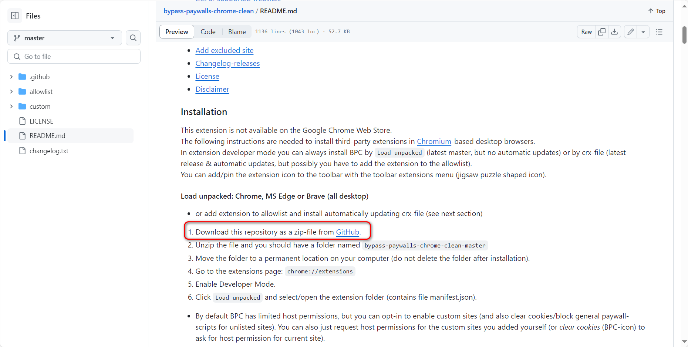Click the custom folder icon
688x347 pixels.
(22, 106)
